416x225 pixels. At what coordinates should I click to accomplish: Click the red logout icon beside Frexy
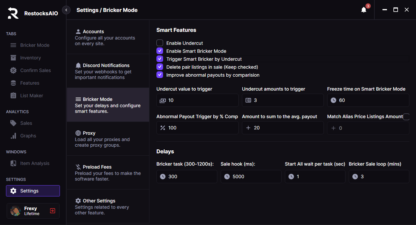(x=53, y=211)
